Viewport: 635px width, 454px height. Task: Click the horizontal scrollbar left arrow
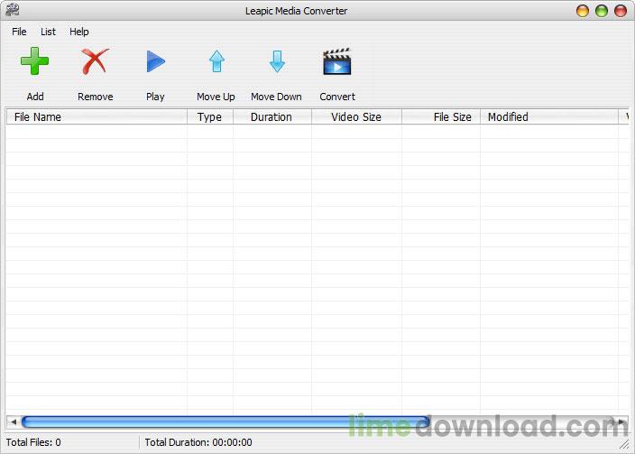coord(13,422)
